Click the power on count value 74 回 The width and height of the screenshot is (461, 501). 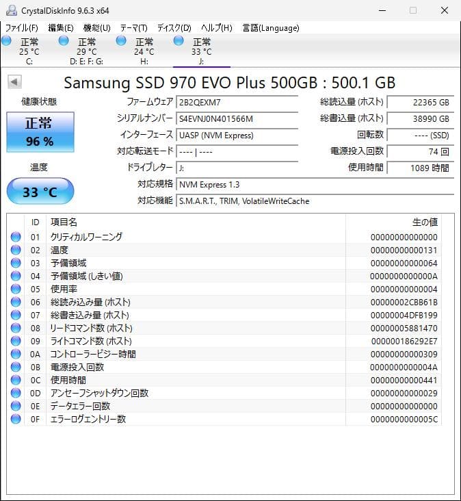coord(421,151)
